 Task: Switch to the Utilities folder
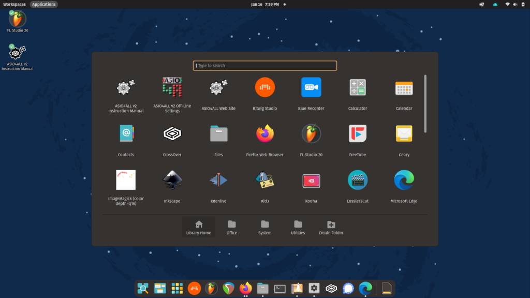(298, 227)
